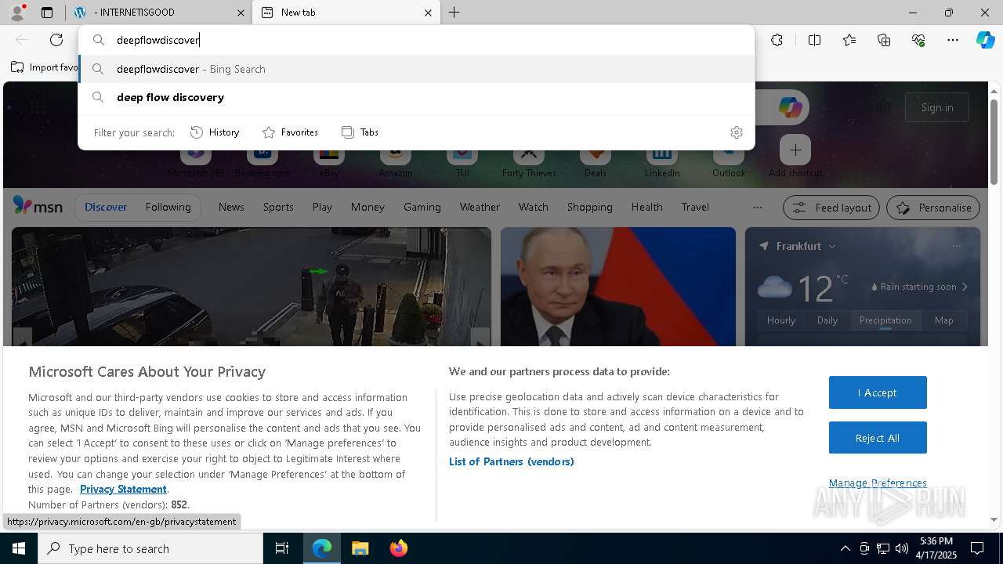Viewport: 1003px width, 564px height.
Task: Expand Frankfurt location dropdown
Action: [832, 246]
